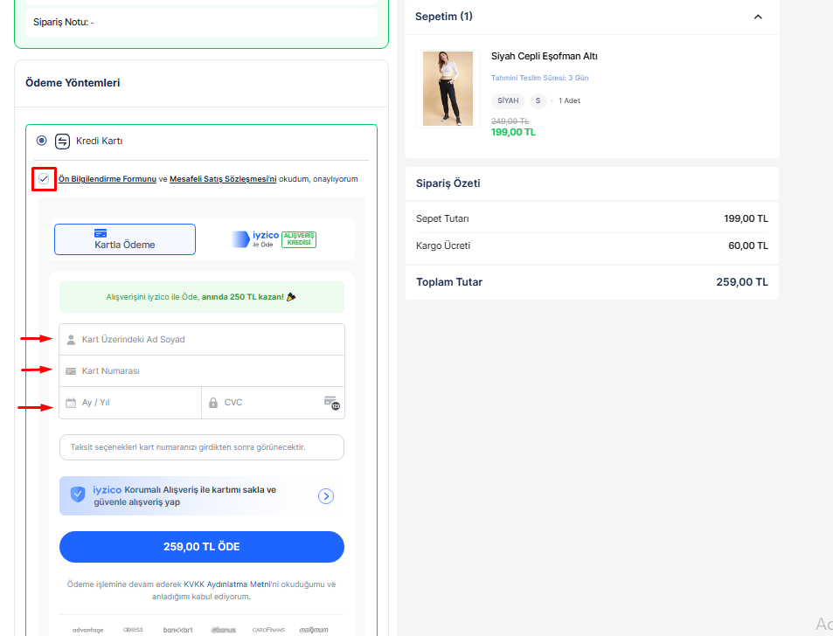Open taksit seçenekleri installment box

202,447
